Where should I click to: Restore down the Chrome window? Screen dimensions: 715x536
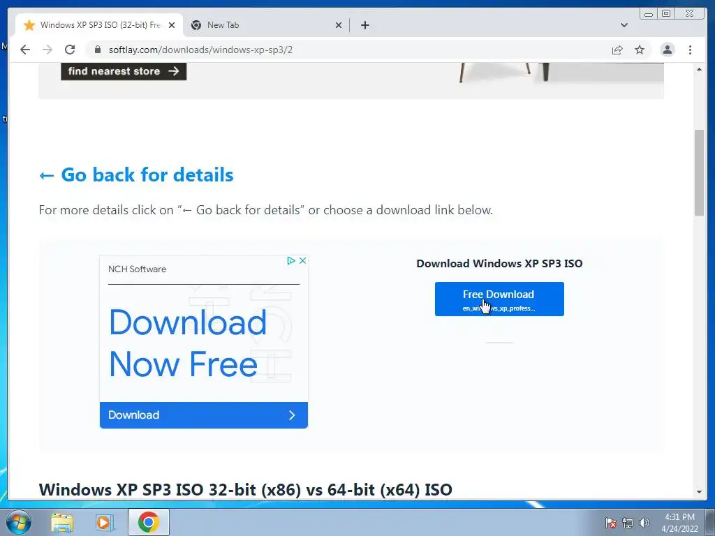(665, 14)
